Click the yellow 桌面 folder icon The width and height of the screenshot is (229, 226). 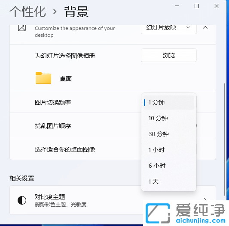[43, 78]
